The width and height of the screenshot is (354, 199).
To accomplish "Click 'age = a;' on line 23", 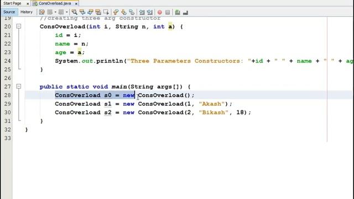I will click(70, 53).
